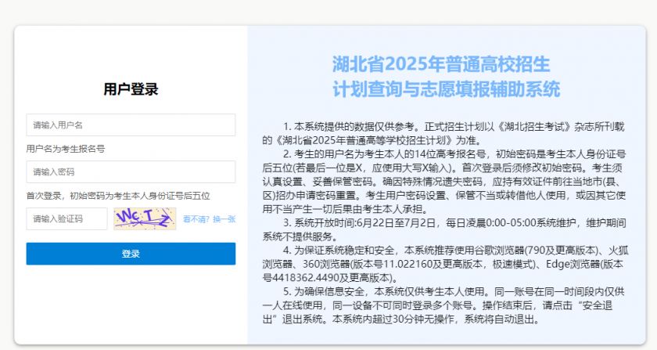Click the 用户登录 heading
The height and width of the screenshot is (350, 657).
coord(131,89)
